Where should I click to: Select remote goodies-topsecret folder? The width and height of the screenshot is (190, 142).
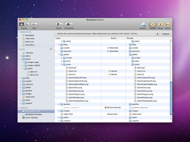(138, 108)
